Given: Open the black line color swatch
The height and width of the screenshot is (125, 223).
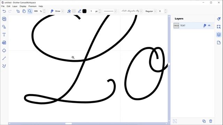Looking at the screenshot, I should (x=84, y=11).
